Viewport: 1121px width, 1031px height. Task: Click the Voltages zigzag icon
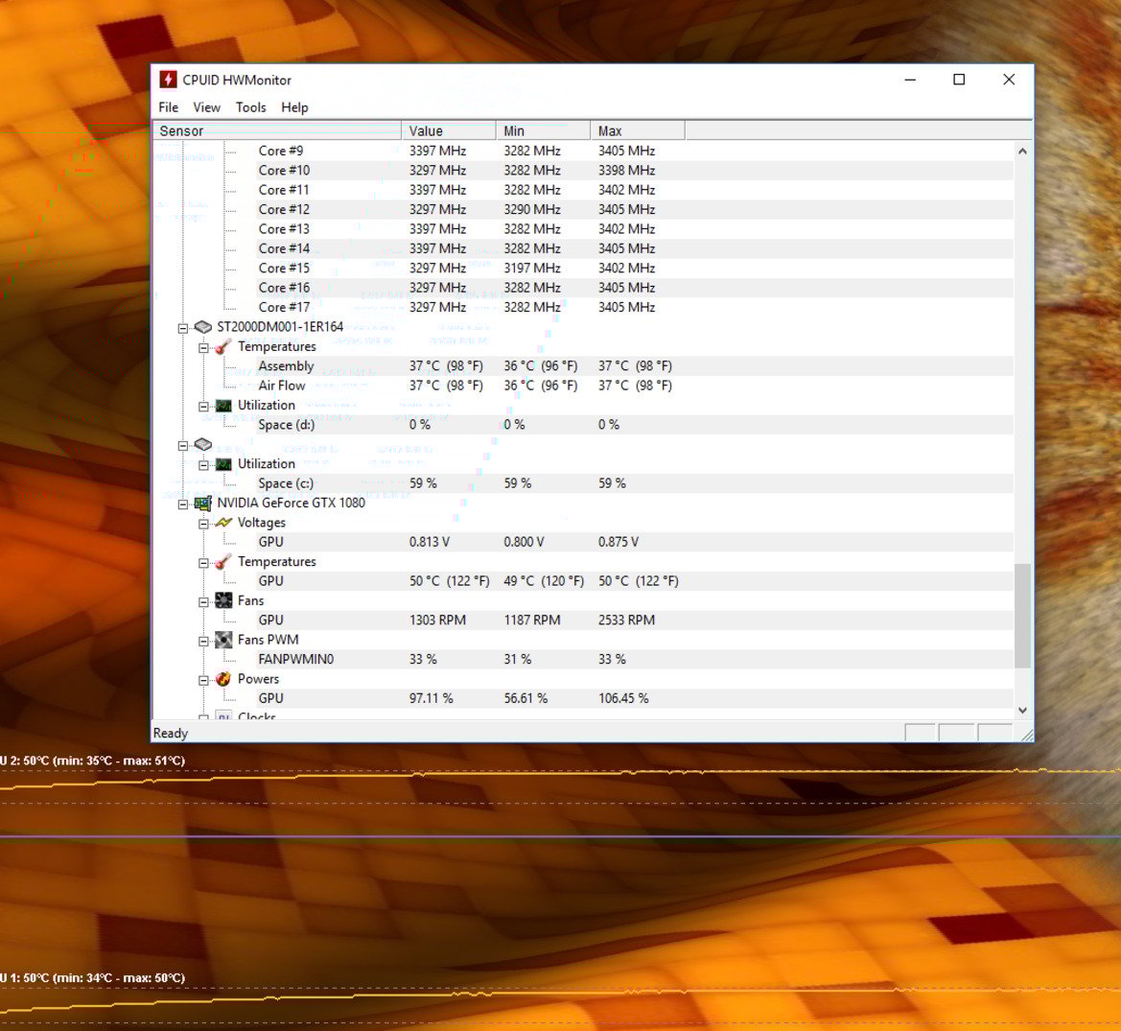click(223, 523)
